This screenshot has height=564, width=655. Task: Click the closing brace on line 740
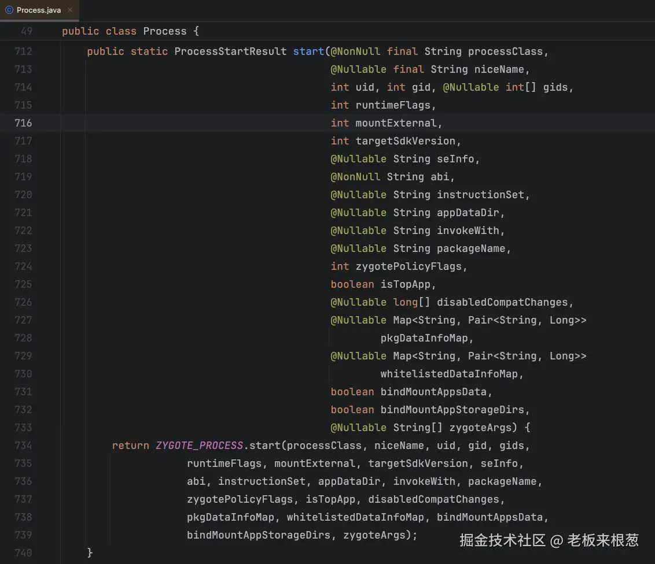click(90, 553)
